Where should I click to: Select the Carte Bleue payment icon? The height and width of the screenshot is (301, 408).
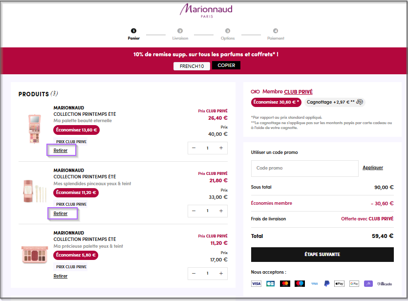270,283
